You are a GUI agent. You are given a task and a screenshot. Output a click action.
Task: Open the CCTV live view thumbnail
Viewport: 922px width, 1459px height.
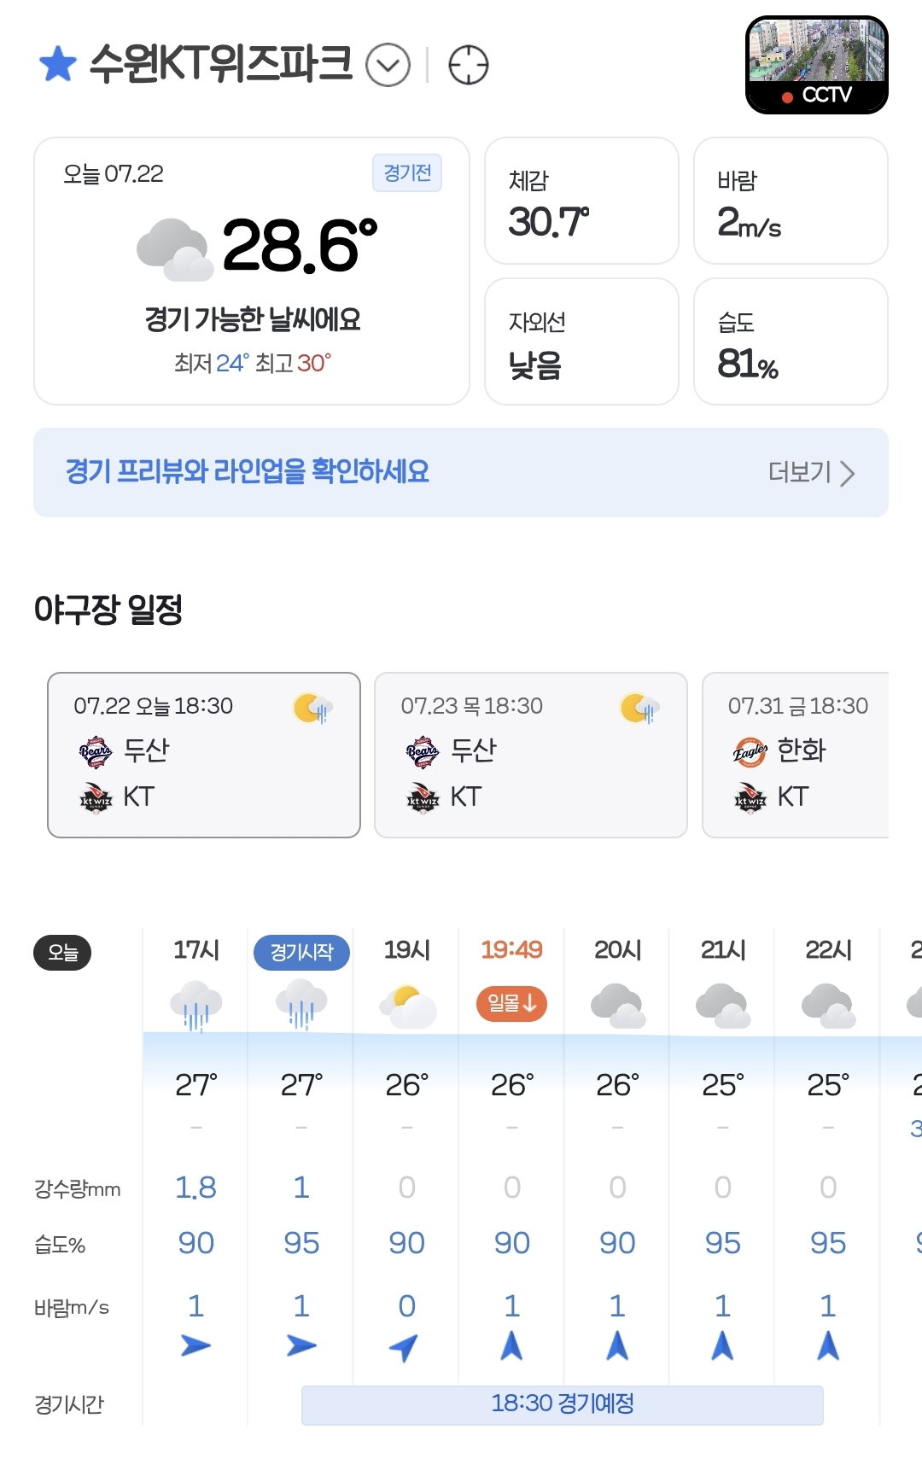point(817,65)
